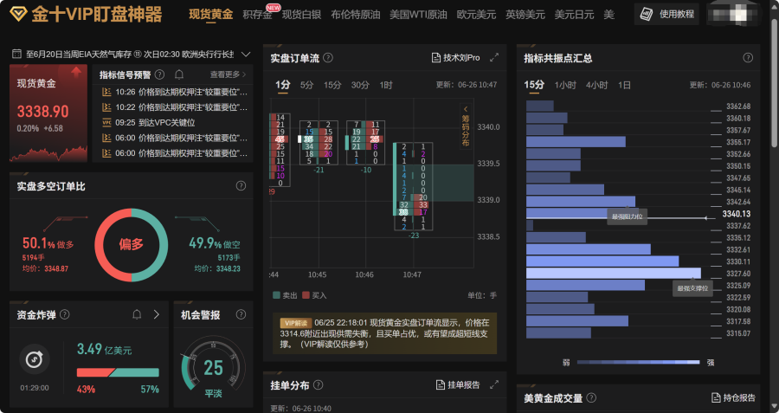Click the VIP解读 badge
779x413 pixels.
(x=296, y=323)
